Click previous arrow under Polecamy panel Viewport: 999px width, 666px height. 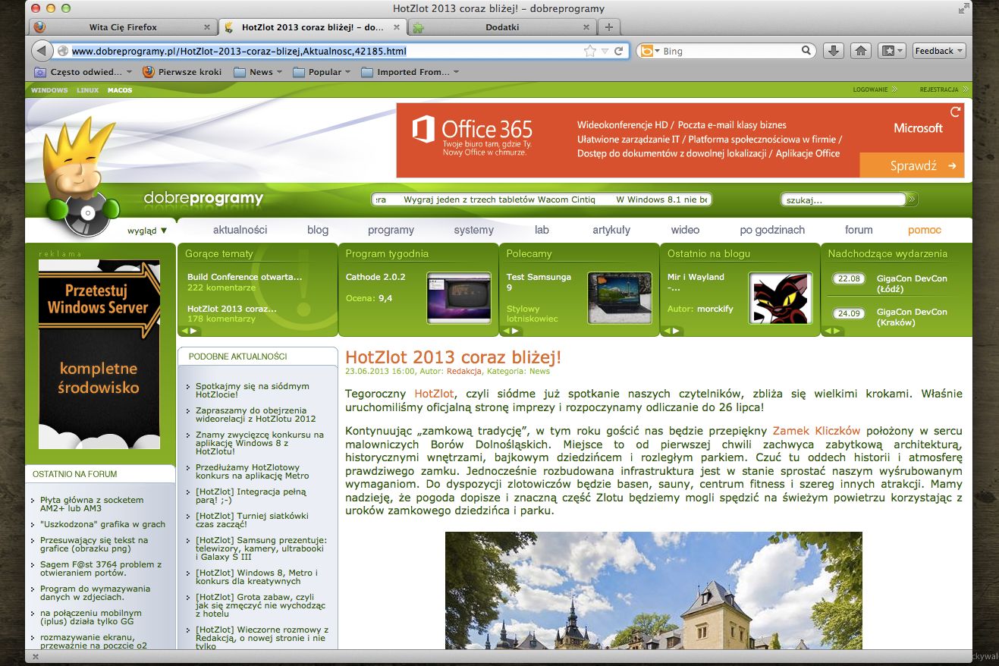coord(504,331)
